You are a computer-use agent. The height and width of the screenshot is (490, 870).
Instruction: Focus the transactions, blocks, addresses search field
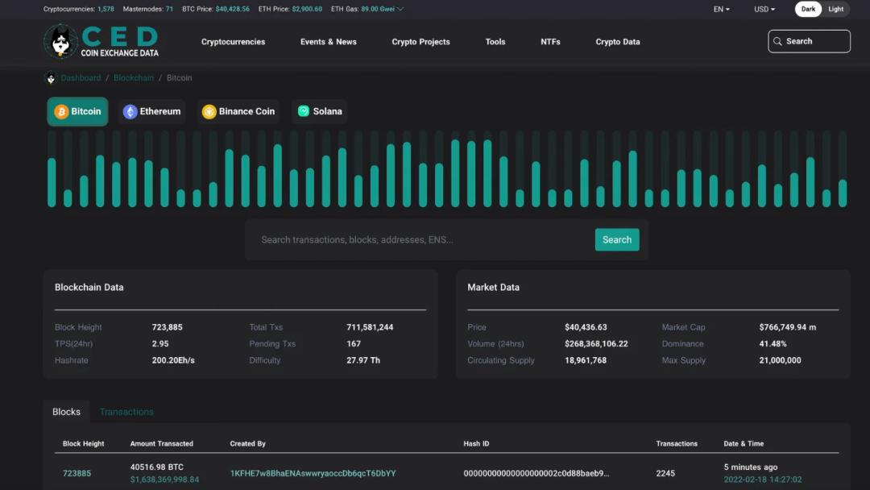pos(425,239)
